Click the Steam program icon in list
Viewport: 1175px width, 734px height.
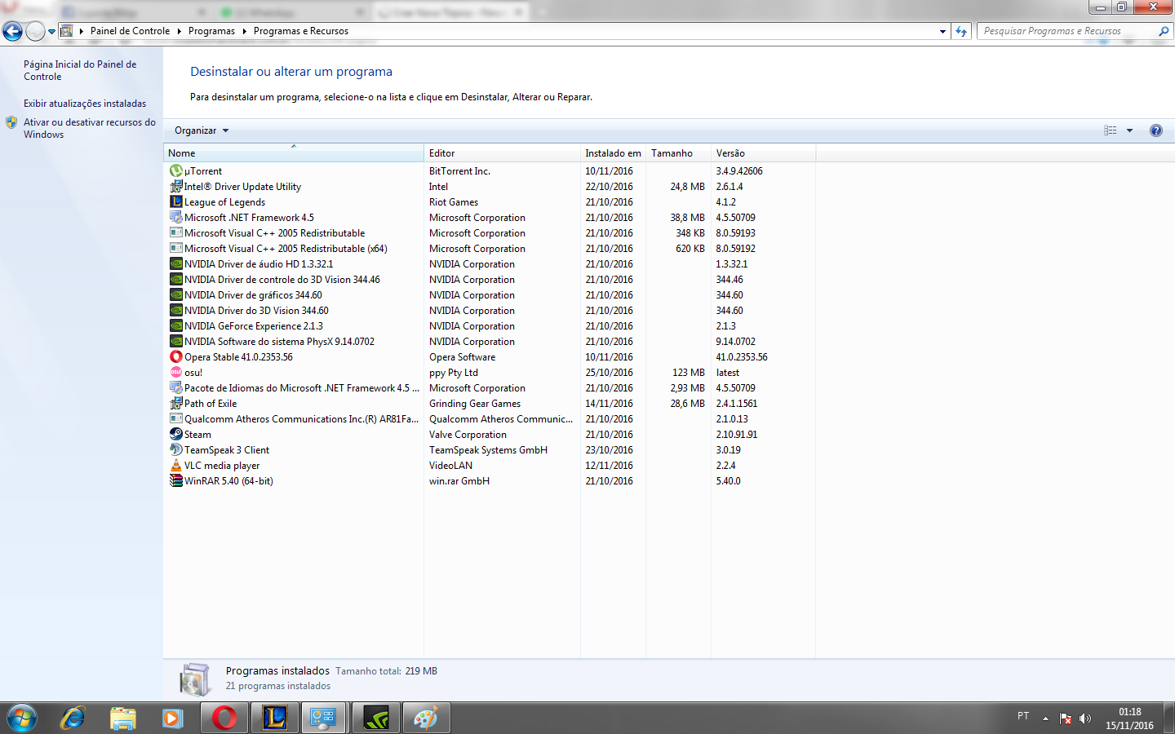click(x=176, y=435)
